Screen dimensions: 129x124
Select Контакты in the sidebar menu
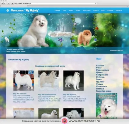pos(101,86)
